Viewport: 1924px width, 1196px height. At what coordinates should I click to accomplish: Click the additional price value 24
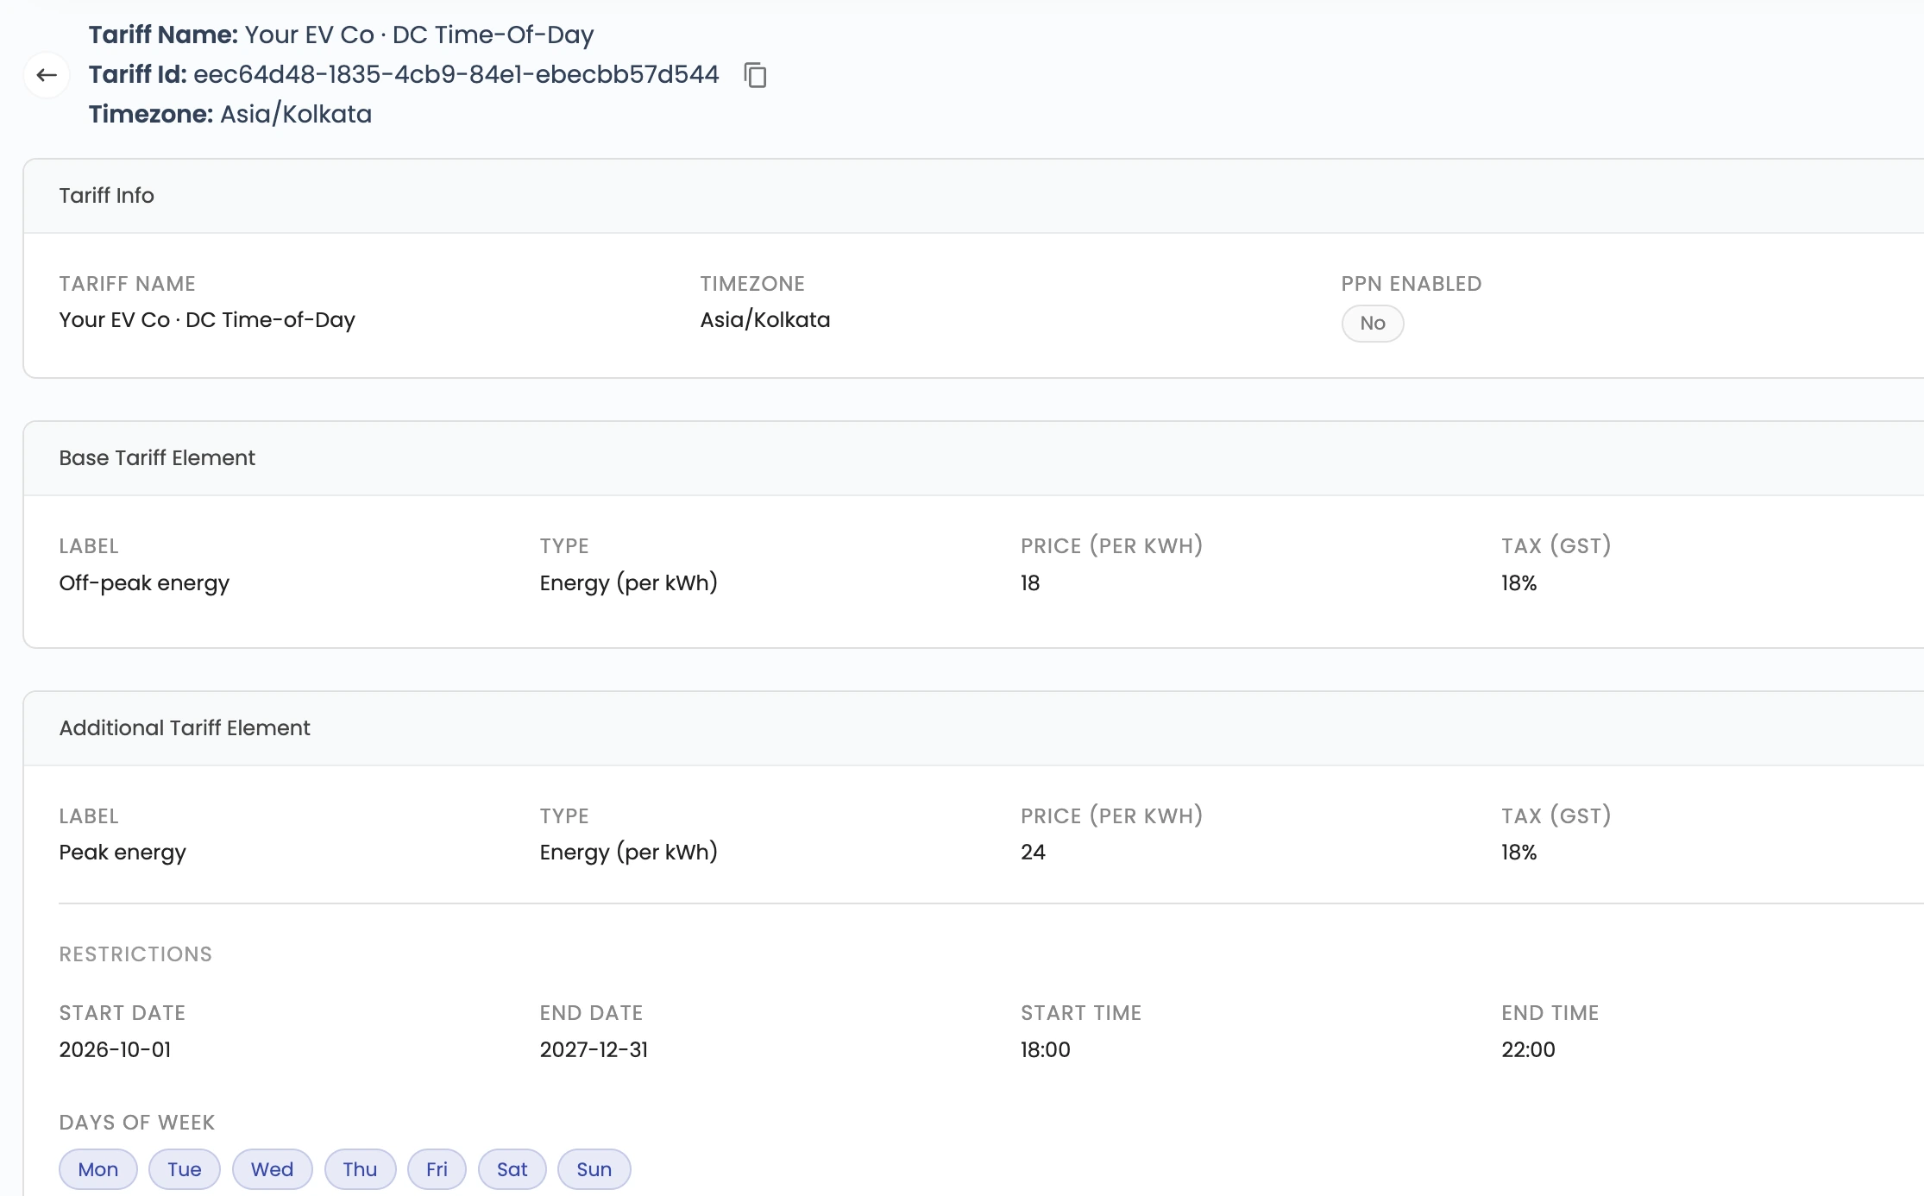coord(1033,853)
